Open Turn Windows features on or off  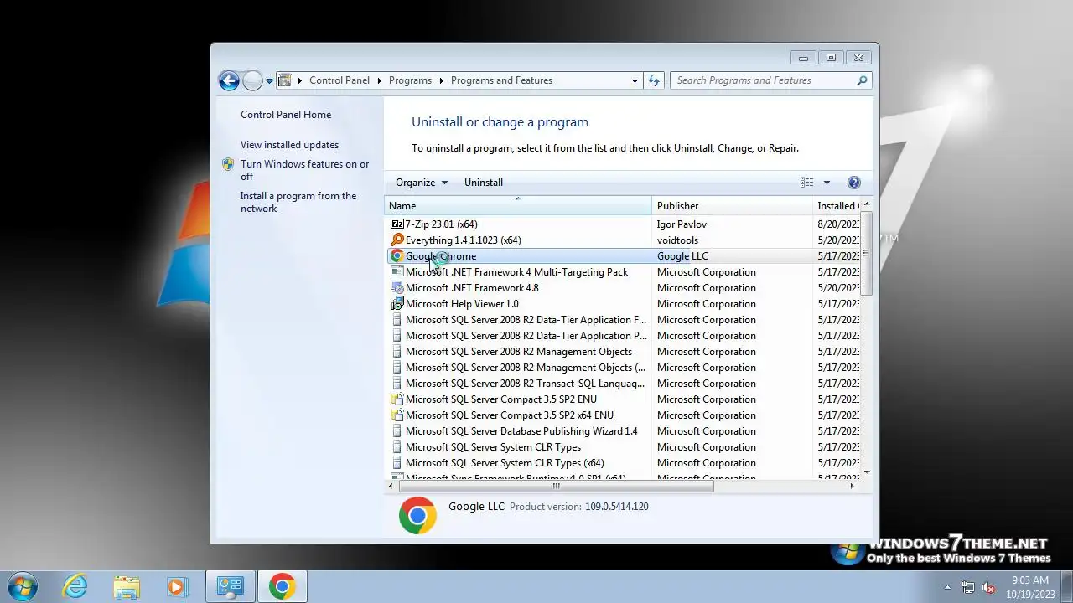click(x=304, y=170)
